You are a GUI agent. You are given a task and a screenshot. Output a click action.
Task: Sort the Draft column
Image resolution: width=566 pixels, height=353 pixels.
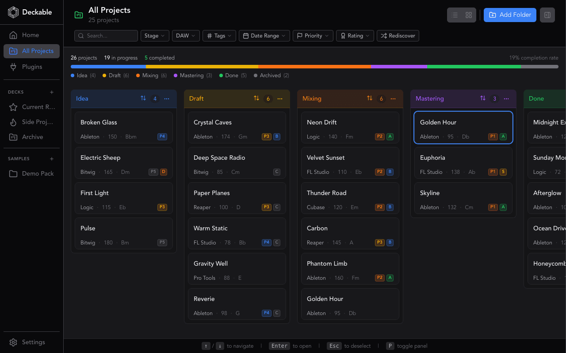256,98
